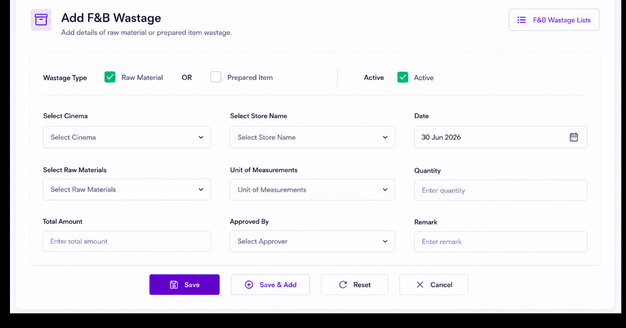Screen dimensions: 626x328
Task: Click the Save & Add button
Action: [270, 284]
